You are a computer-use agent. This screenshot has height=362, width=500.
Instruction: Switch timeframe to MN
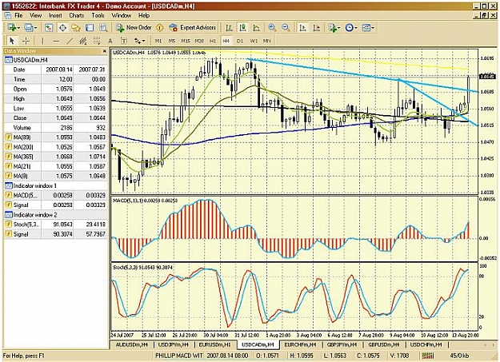tap(267, 41)
